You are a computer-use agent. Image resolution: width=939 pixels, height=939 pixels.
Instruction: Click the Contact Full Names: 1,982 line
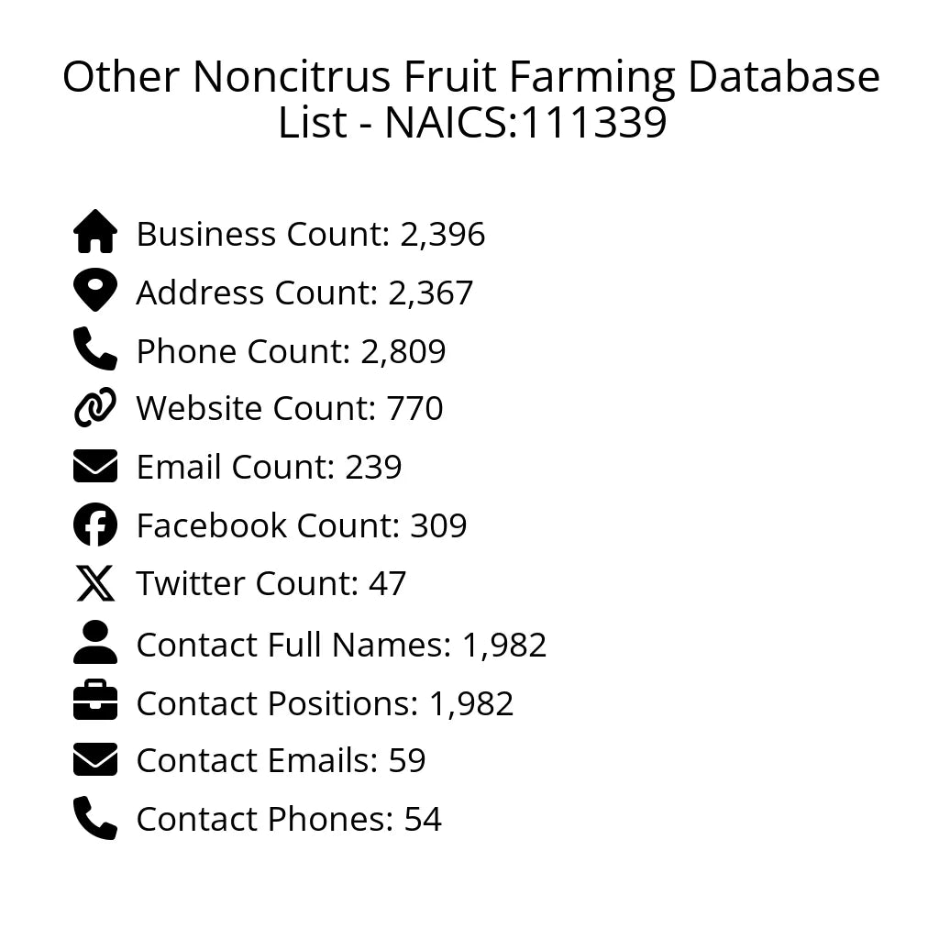click(x=341, y=646)
